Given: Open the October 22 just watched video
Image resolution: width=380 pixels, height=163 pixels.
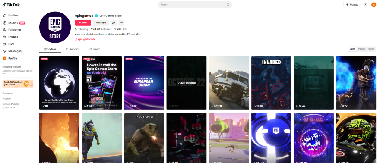Looking at the screenshot, I should 187,83.
